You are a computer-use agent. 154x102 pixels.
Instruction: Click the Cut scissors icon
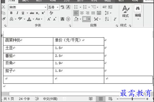point(3,7)
